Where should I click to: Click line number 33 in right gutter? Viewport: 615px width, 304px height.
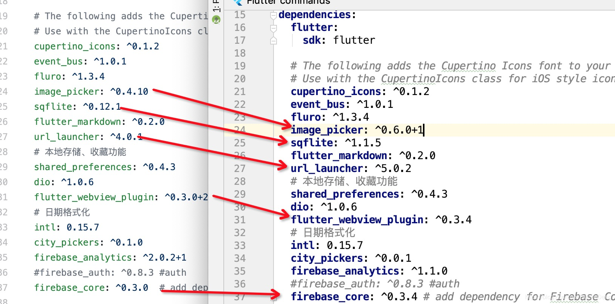[240, 246]
